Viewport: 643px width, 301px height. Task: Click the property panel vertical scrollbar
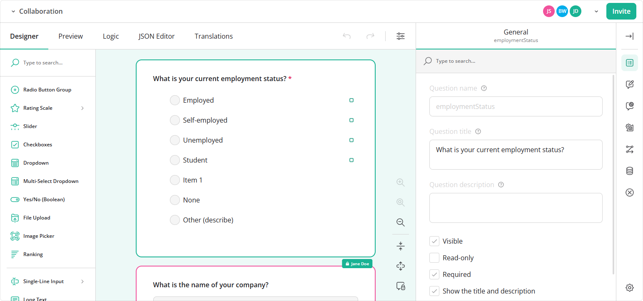tap(613, 175)
